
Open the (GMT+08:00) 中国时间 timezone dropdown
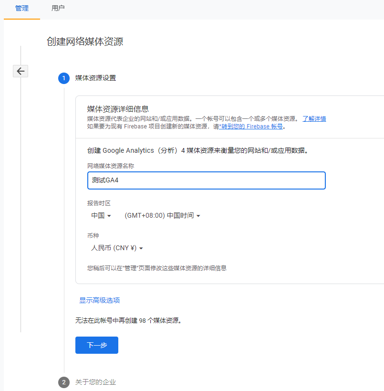coord(162,215)
